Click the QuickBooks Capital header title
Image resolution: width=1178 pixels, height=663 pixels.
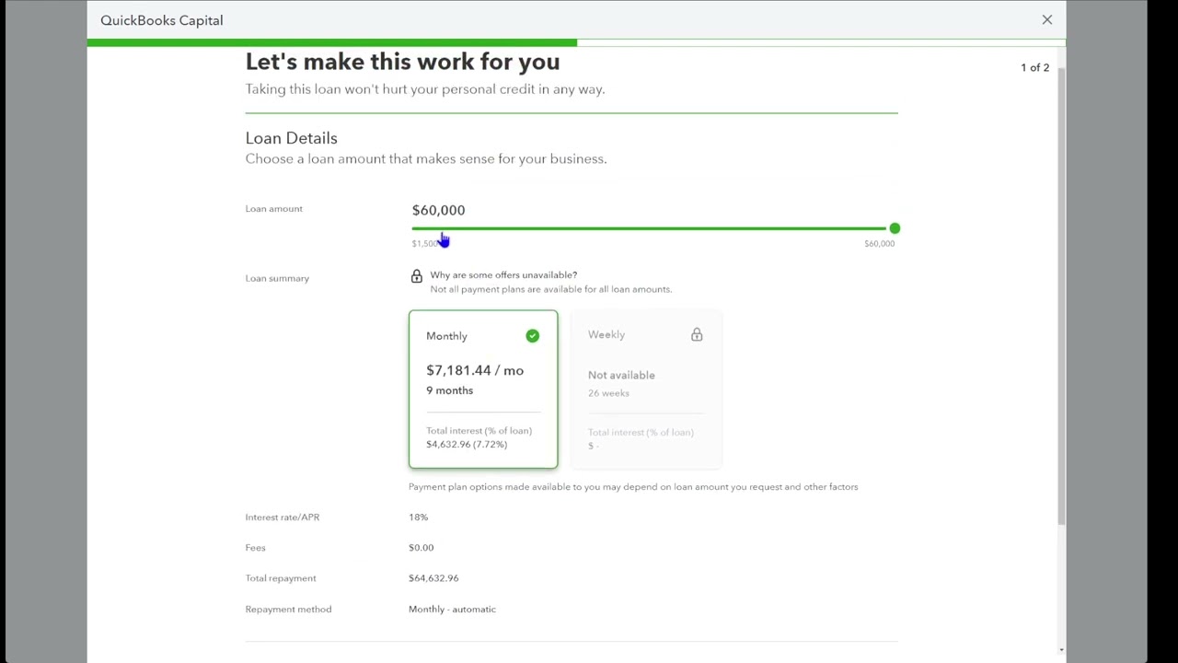click(162, 20)
